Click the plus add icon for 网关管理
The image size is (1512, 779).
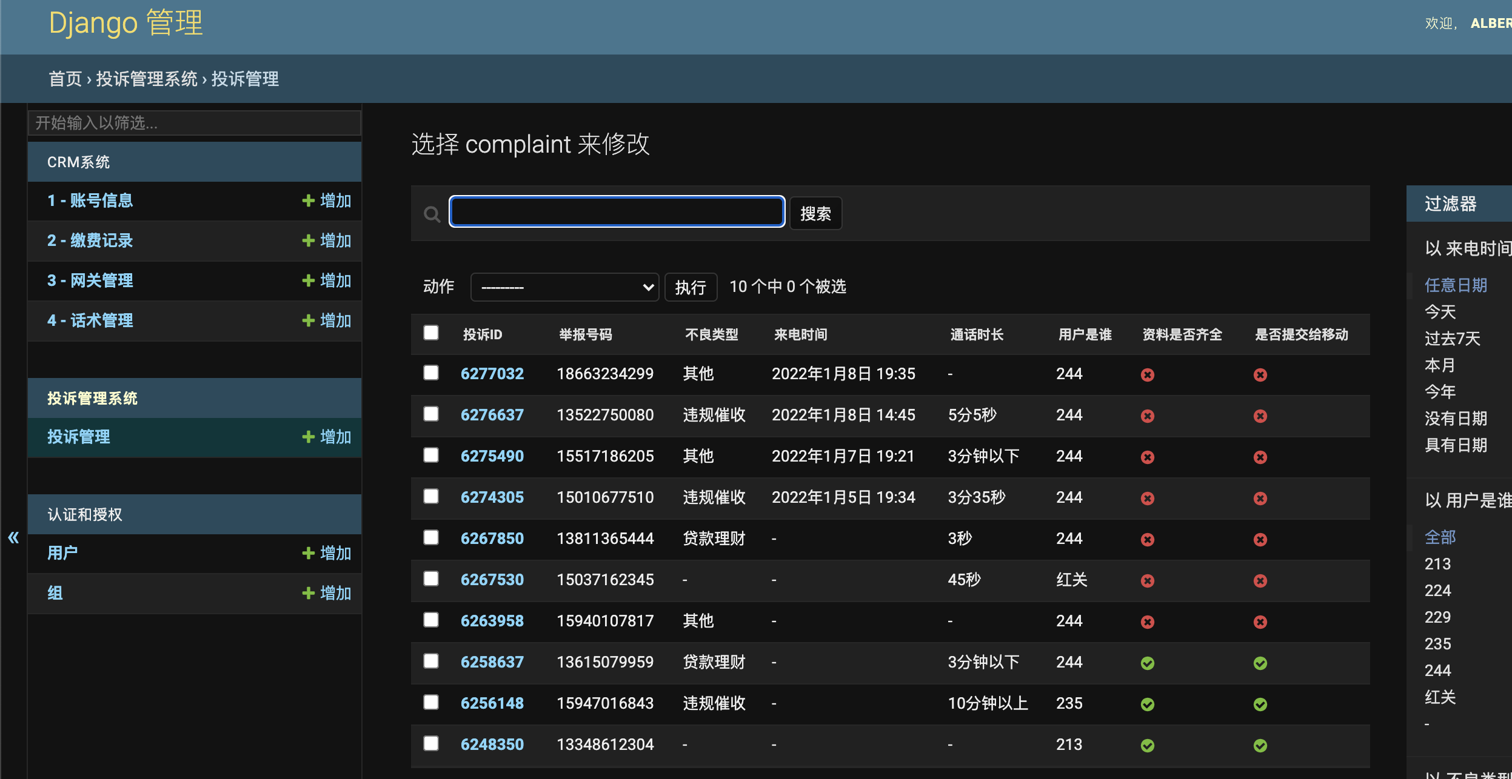tap(309, 280)
